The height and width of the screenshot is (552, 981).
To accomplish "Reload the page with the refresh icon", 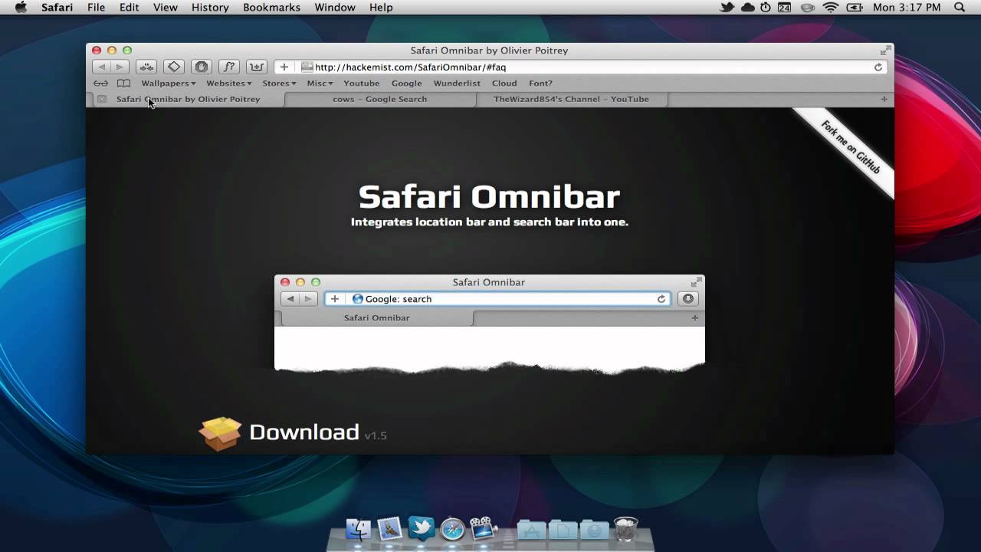I will pos(878,67).
